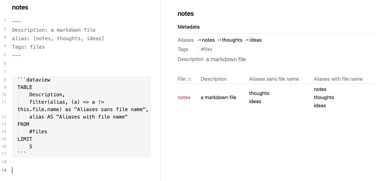Image resolution: width=381 pixels, height=181 pixels.
Task: Click the "Aliases sans file name" column header
Action: (274, 79)
